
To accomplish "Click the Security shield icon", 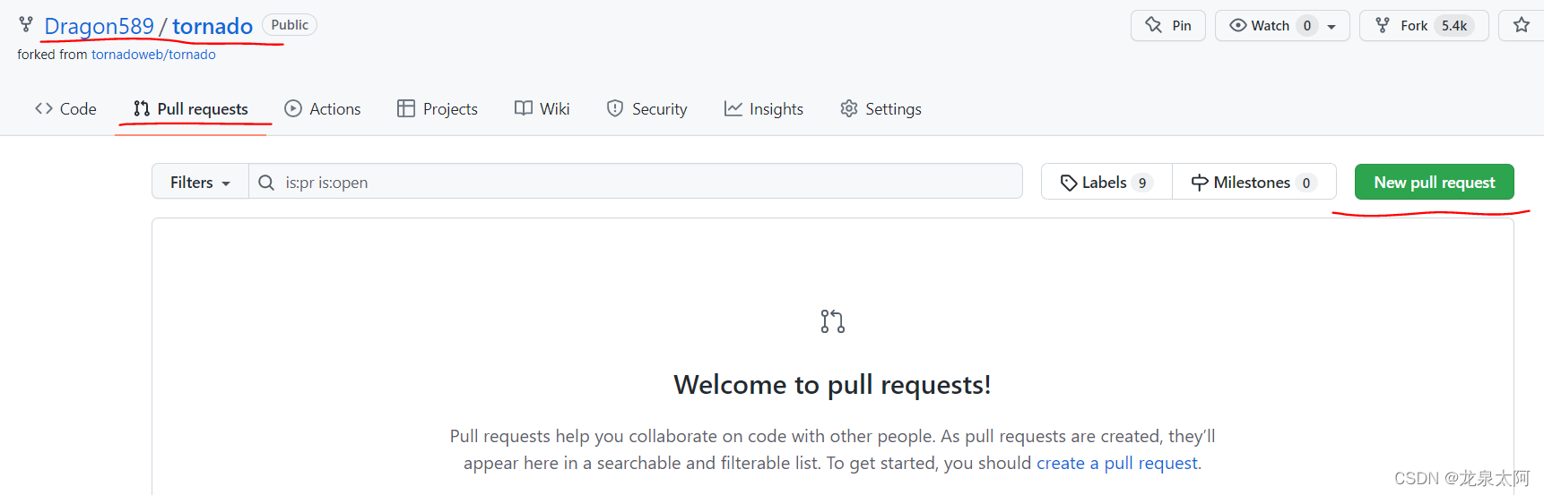I will click(x=615, y=108).
